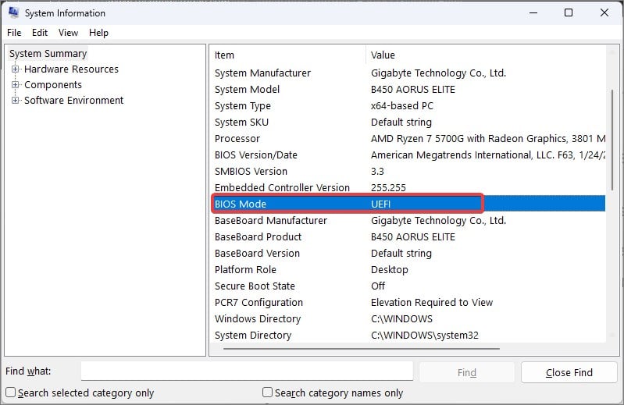Click the Close Find button
This screenshot has width=624, height=405.
(x=569, y=372)
